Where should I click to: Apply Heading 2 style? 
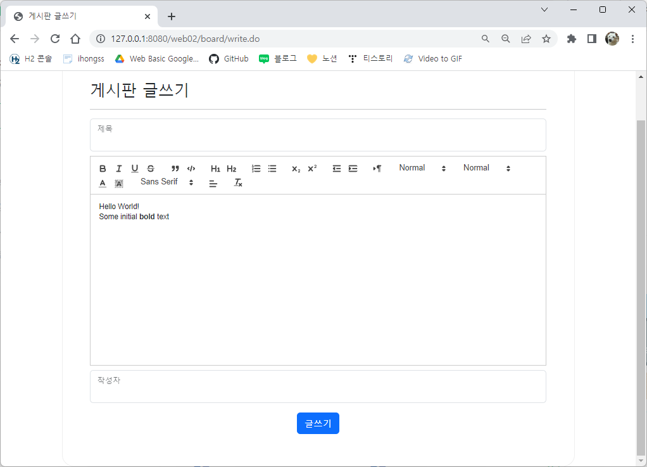pyautogui.click(x=232, y=169)
